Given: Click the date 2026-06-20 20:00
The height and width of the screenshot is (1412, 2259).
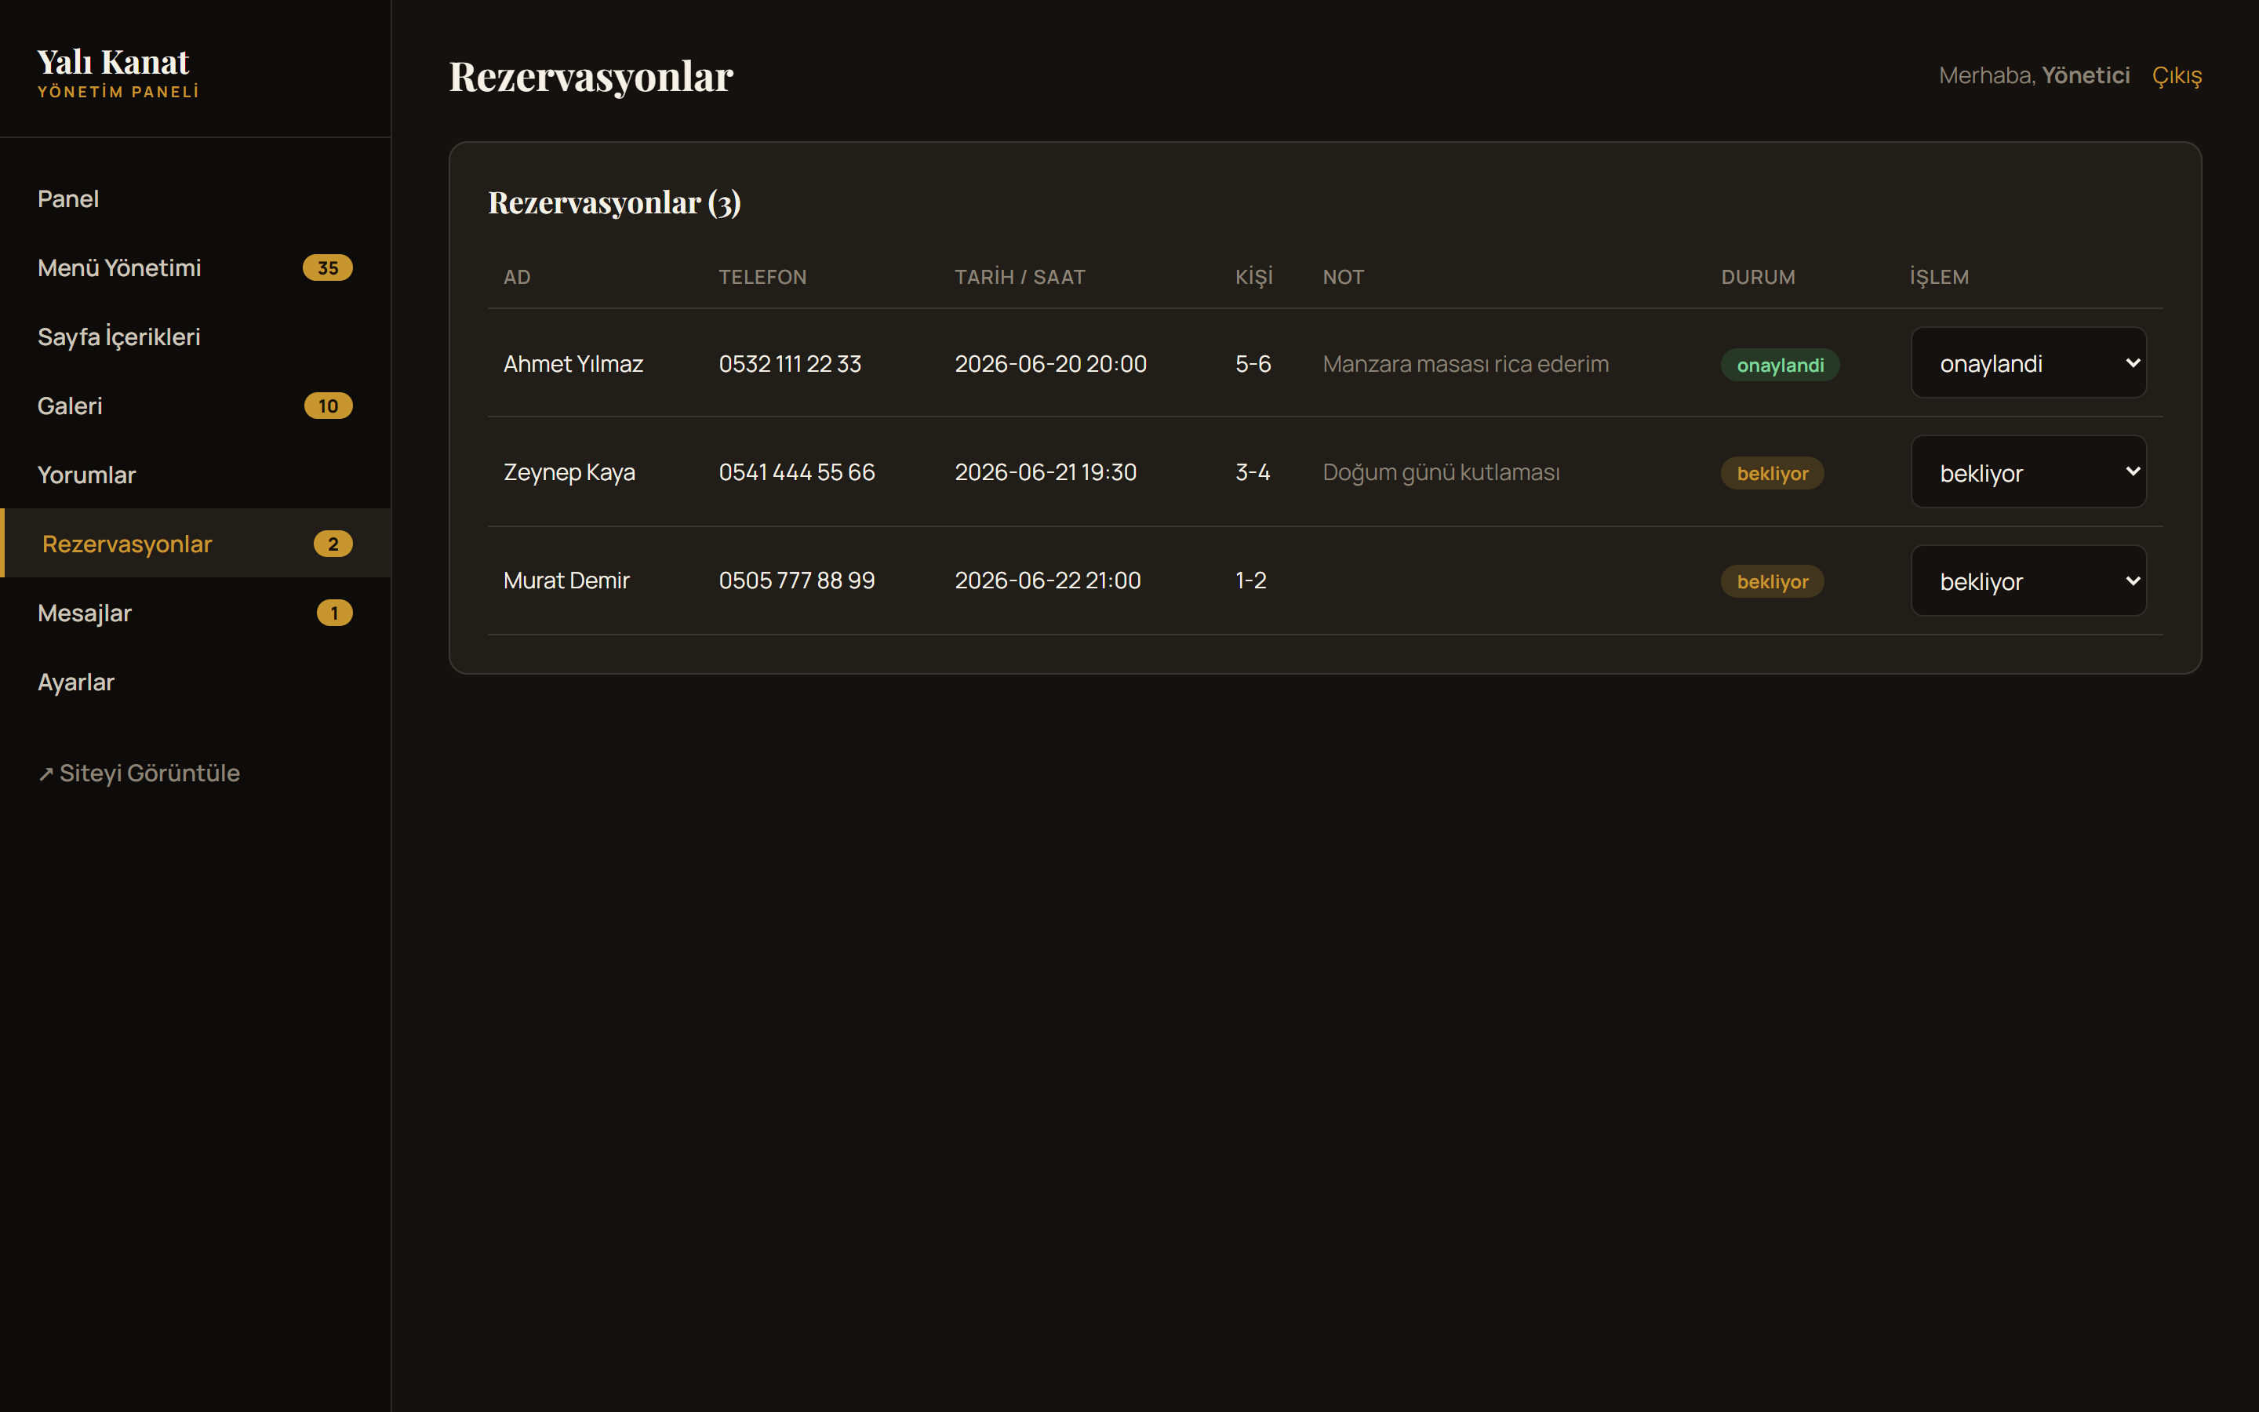Looking at the screenshot, I should pyautogui.click(x=1051, y=364).
